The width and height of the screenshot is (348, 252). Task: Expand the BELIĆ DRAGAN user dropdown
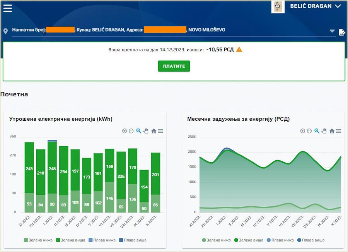pos(338,6)
